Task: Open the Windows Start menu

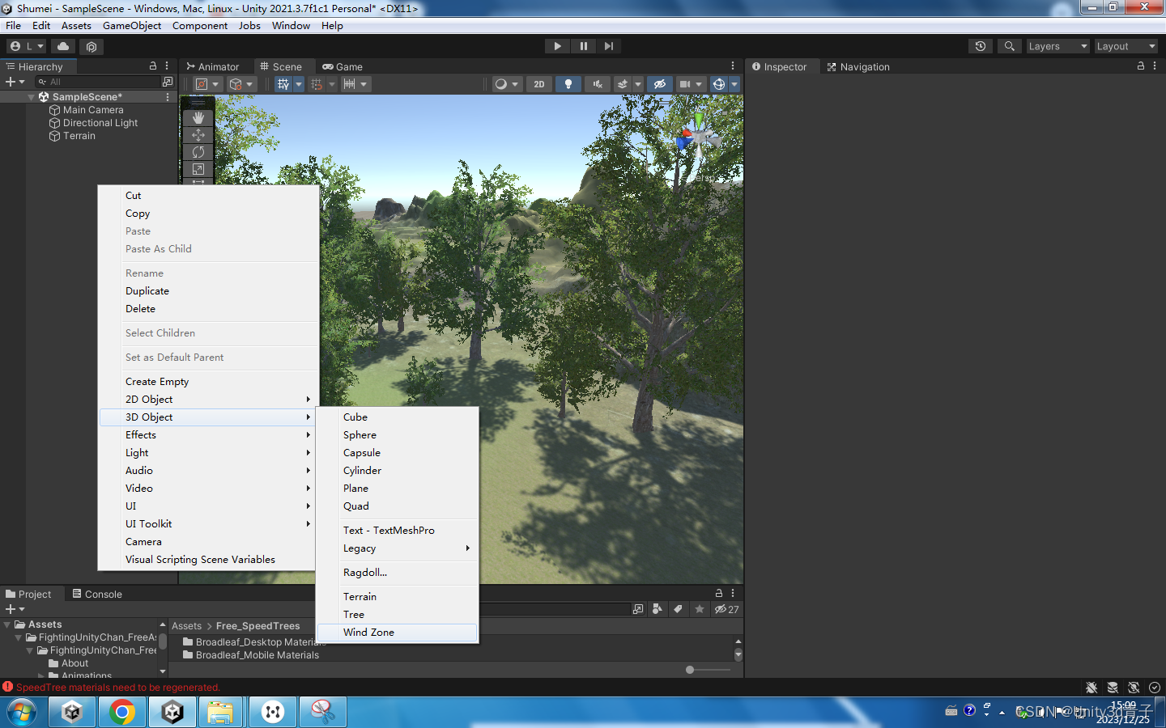Action: [x=22, y=713]
